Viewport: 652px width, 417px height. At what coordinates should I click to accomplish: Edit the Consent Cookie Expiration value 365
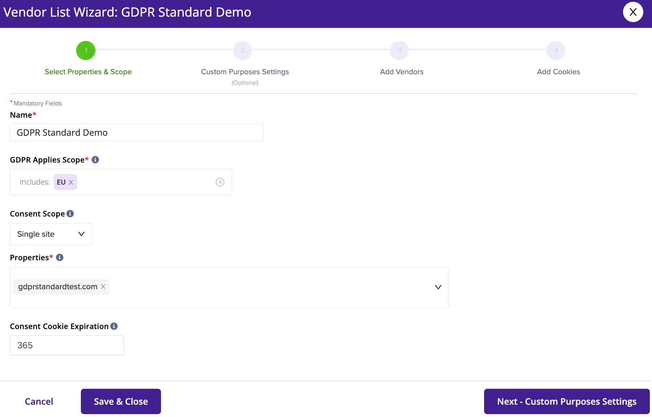tap(67, 345)
